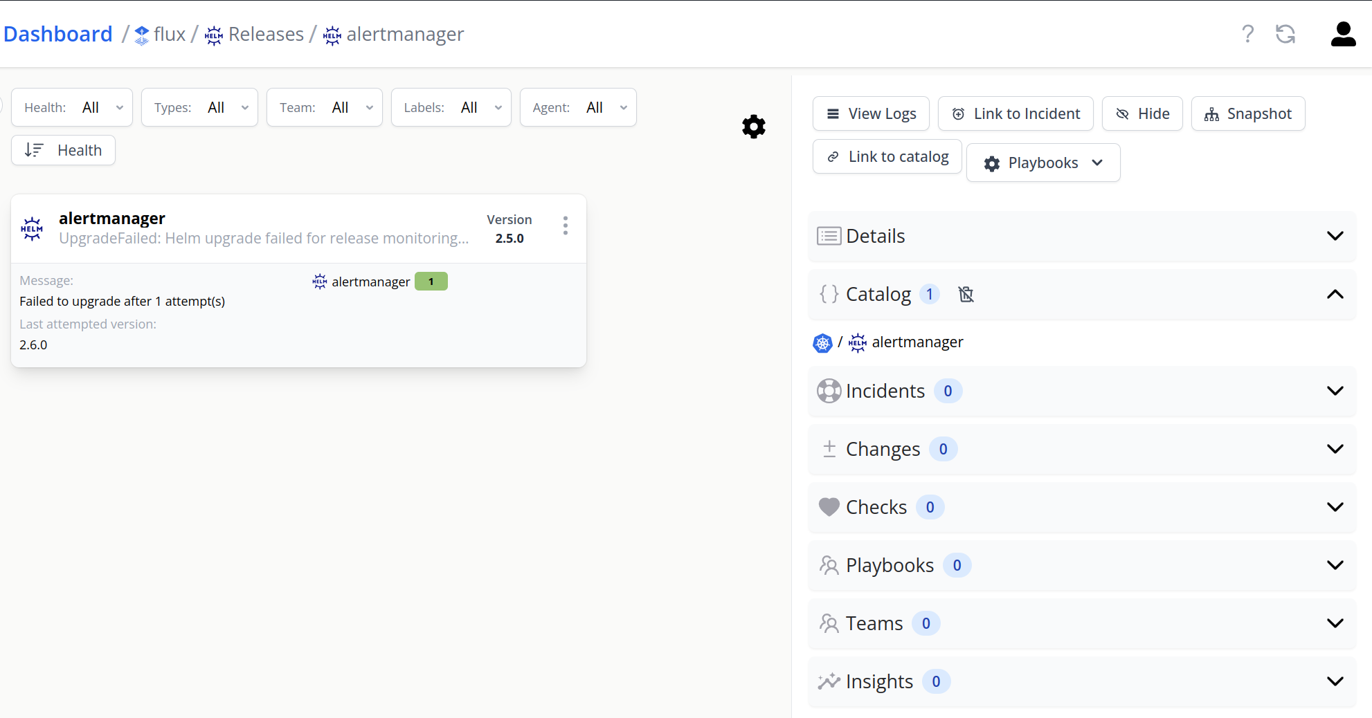The width and height of the screenshot is (1372, 718).
Task: Click the Dashboard link
Action: 58,34
